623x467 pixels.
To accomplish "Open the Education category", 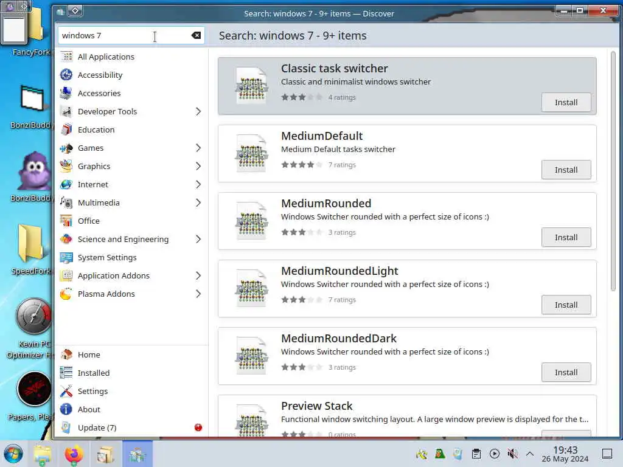I will (131, 130).
